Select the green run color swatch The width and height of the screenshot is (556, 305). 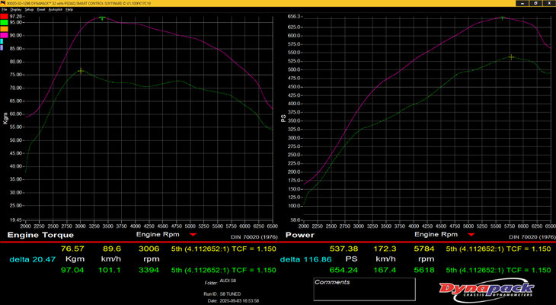pos(4,22)
